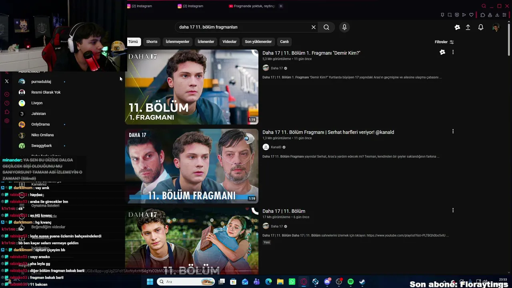Open title 'Daha 17 11. Bölüm Fragmanı | Serhat harfleri veriyor!'
The width and height of the screenshot is (512, 288).
[328, 132]
